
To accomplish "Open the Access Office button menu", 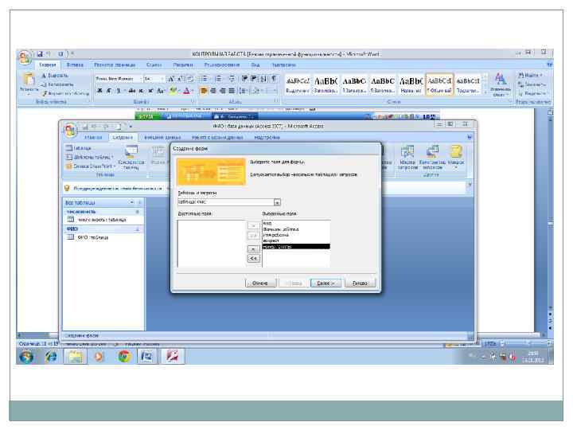I will coord(70,131).
